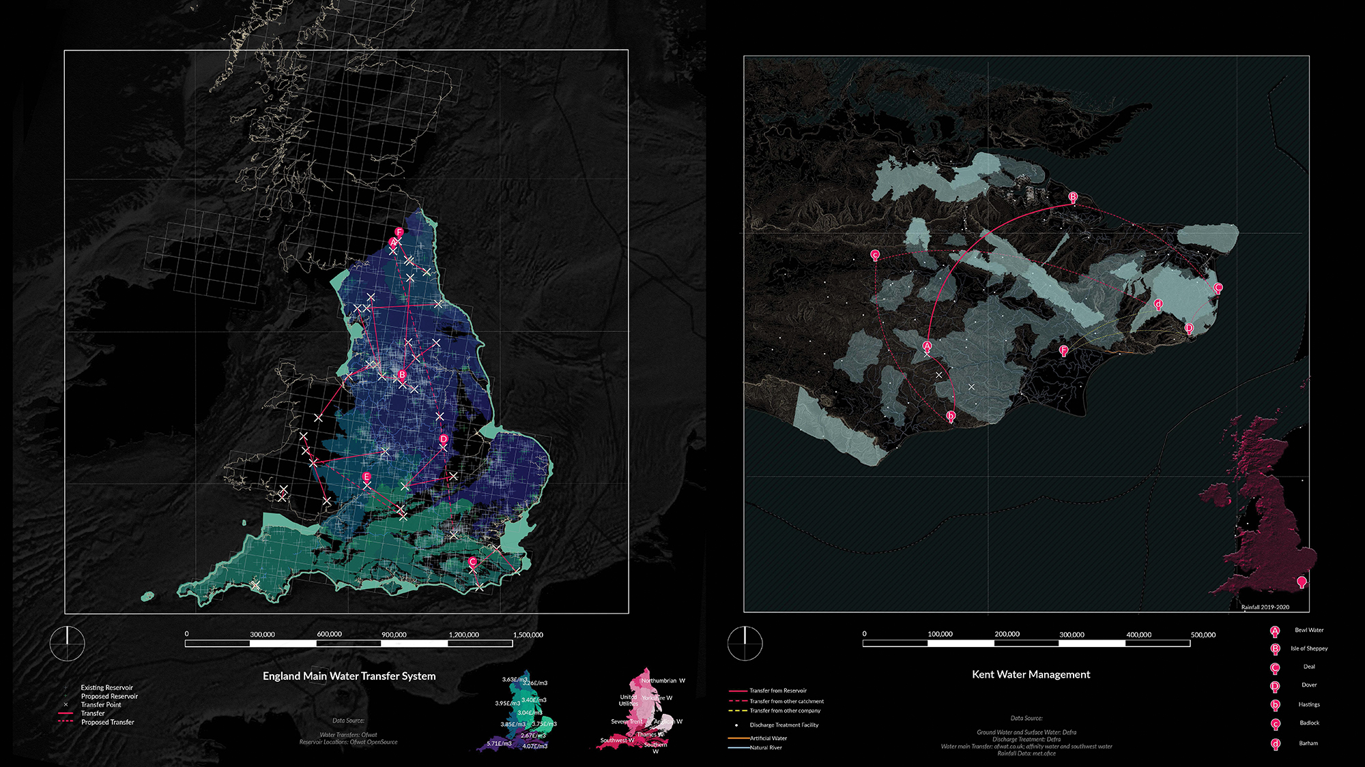Click marker E on England map
Image resolution: width=1365 pixels, height=767 pixels.
pyautogui.click(x=367, y=477)
